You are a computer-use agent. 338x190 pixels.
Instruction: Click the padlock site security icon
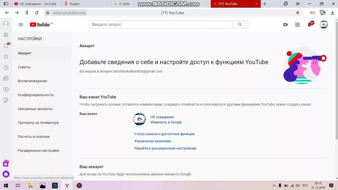coord(48,13)
